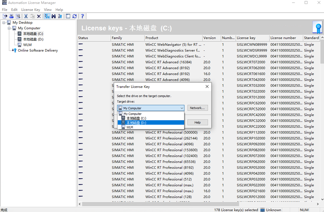Click the Delete X toolbar icon
Viewport: 324px width, 212px height.
pos(39,16)
